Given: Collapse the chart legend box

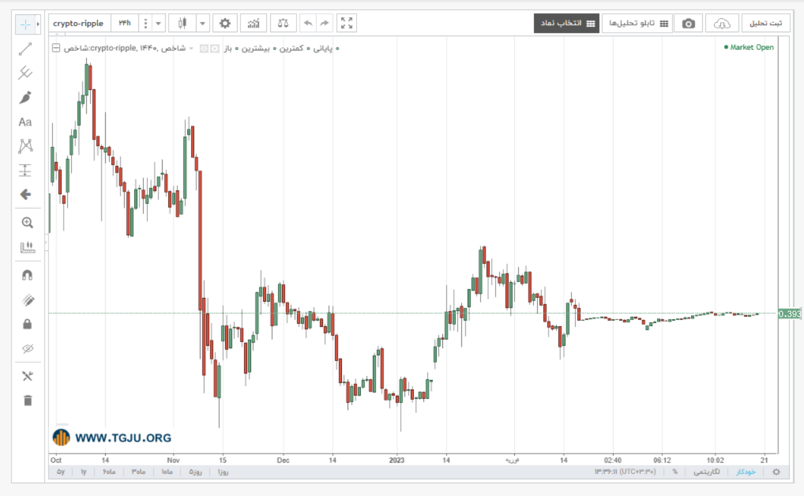Looking at the screenshot, I should click(56, 48).
